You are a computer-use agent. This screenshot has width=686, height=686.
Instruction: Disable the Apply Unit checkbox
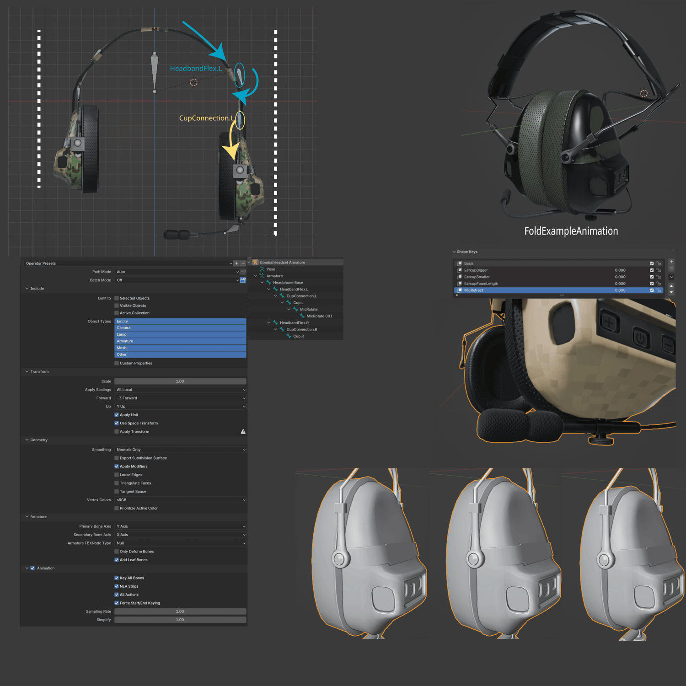tap(117, 415)
